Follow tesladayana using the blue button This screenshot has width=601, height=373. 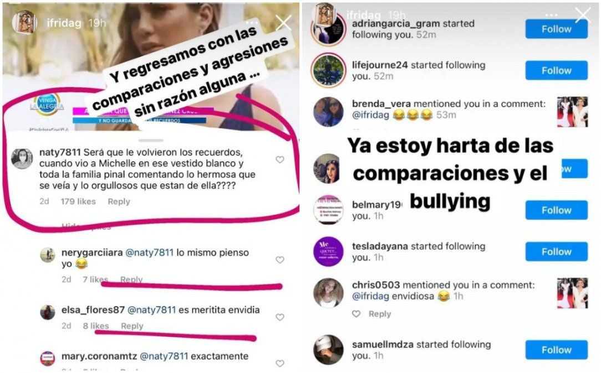556,251
